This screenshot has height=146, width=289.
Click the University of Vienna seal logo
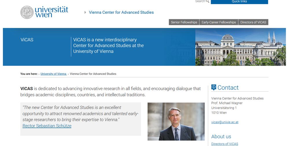tap(27, 12)
